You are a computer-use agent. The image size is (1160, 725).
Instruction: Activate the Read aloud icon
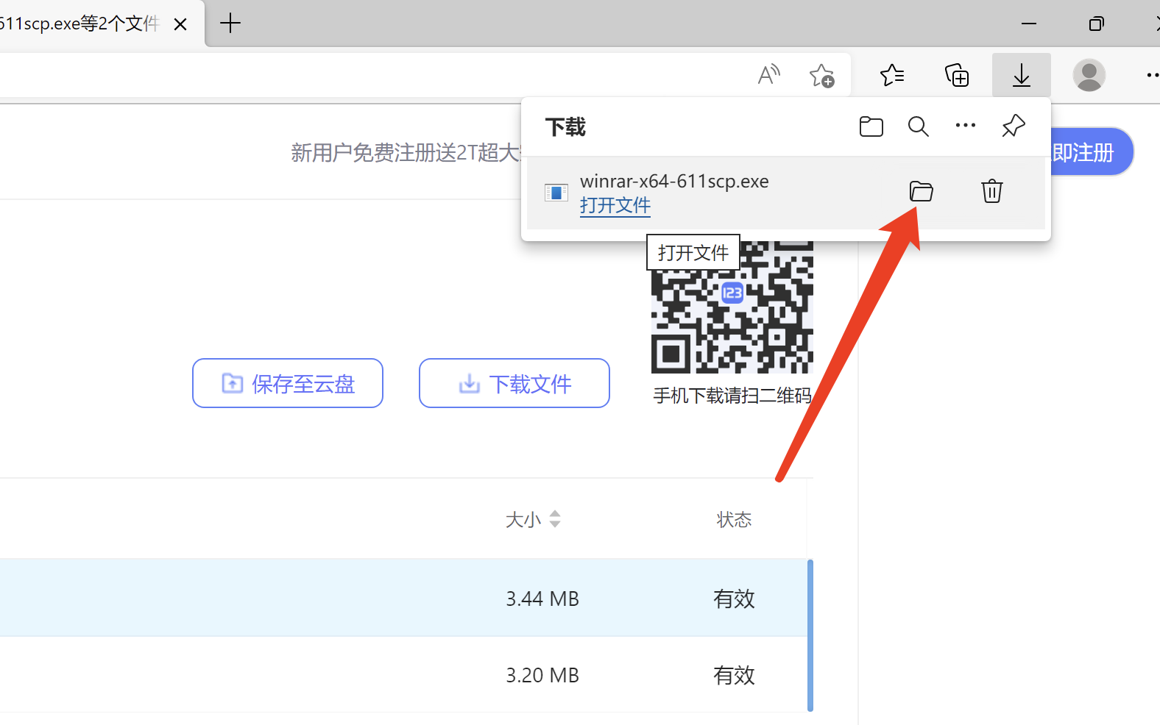click(x=769, y=74)
